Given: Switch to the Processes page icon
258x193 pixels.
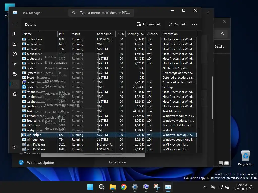Looking at the screenshot, I should pos(15,34).
